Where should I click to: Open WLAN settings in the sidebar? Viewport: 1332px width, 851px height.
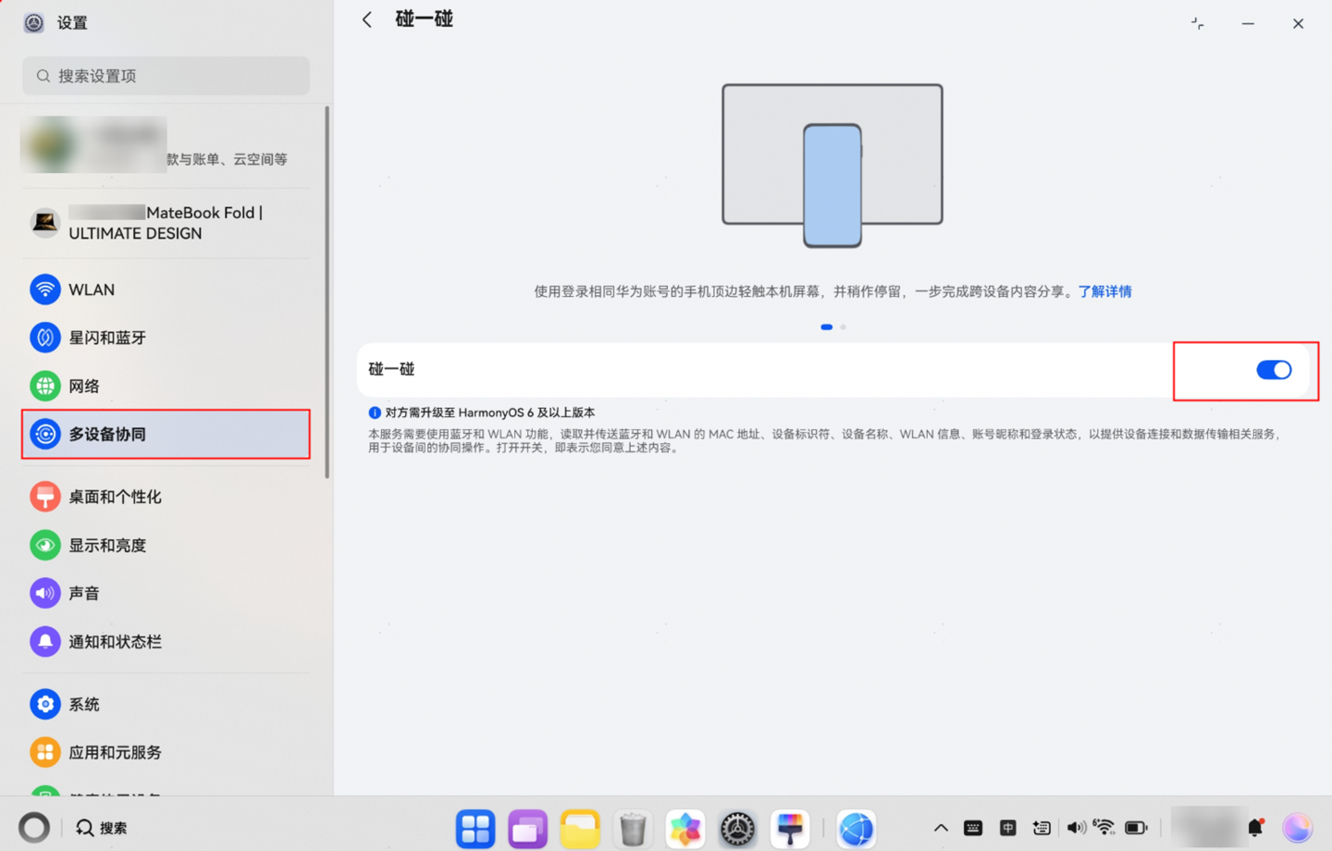point(92,290)
